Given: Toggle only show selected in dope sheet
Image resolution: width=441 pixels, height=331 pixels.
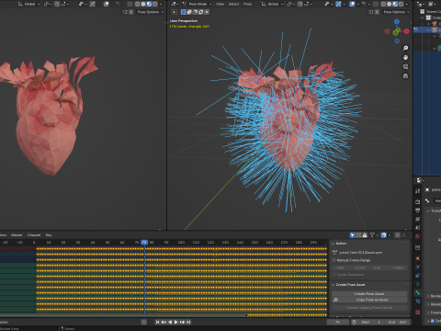Looking at the screenshot, I should [x=353, y=235].
